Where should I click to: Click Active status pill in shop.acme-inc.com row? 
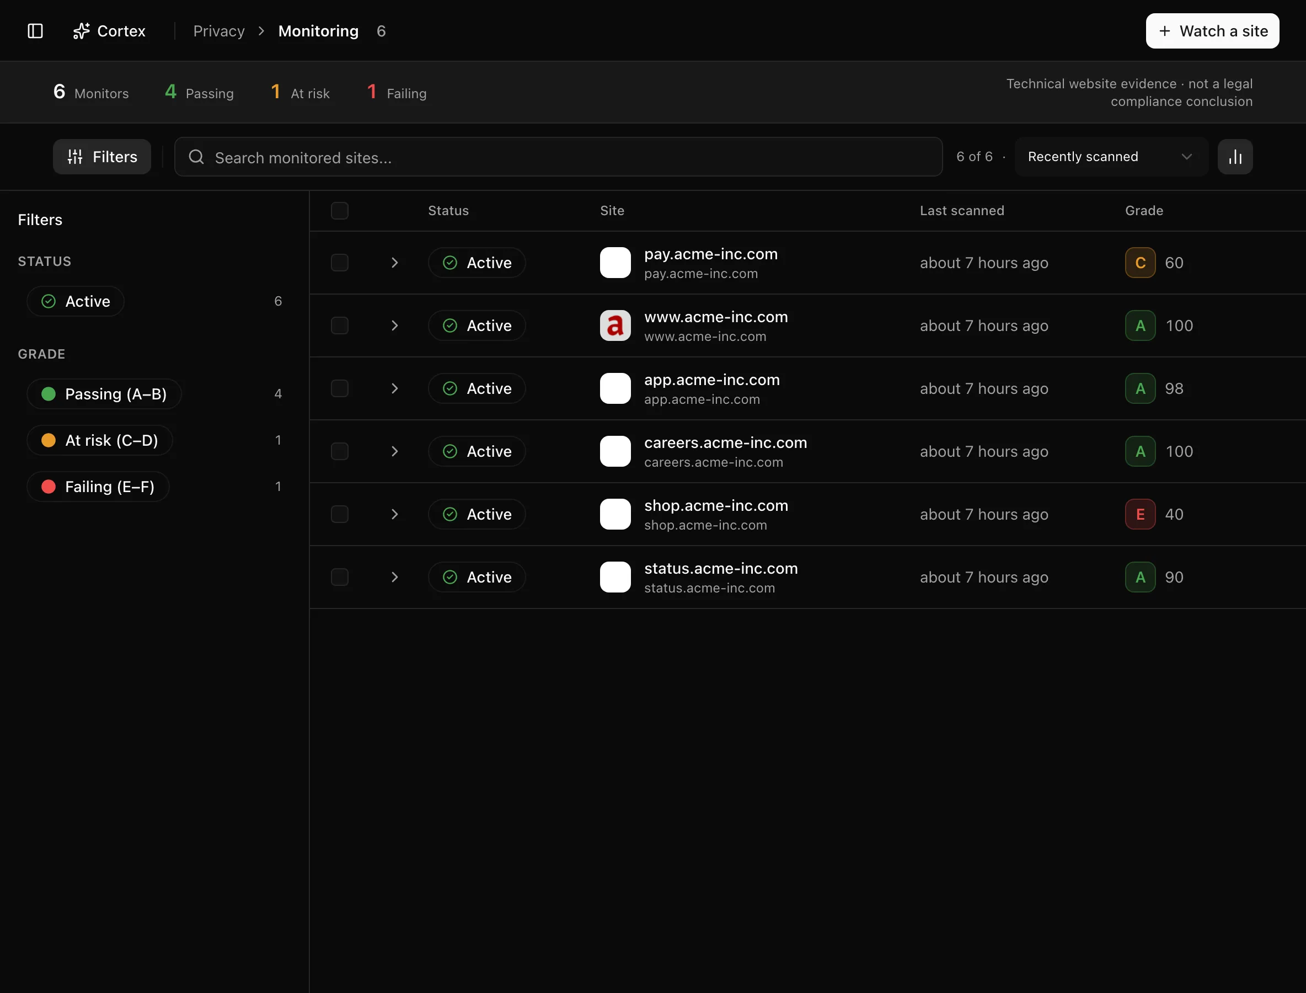click(477, 514)
